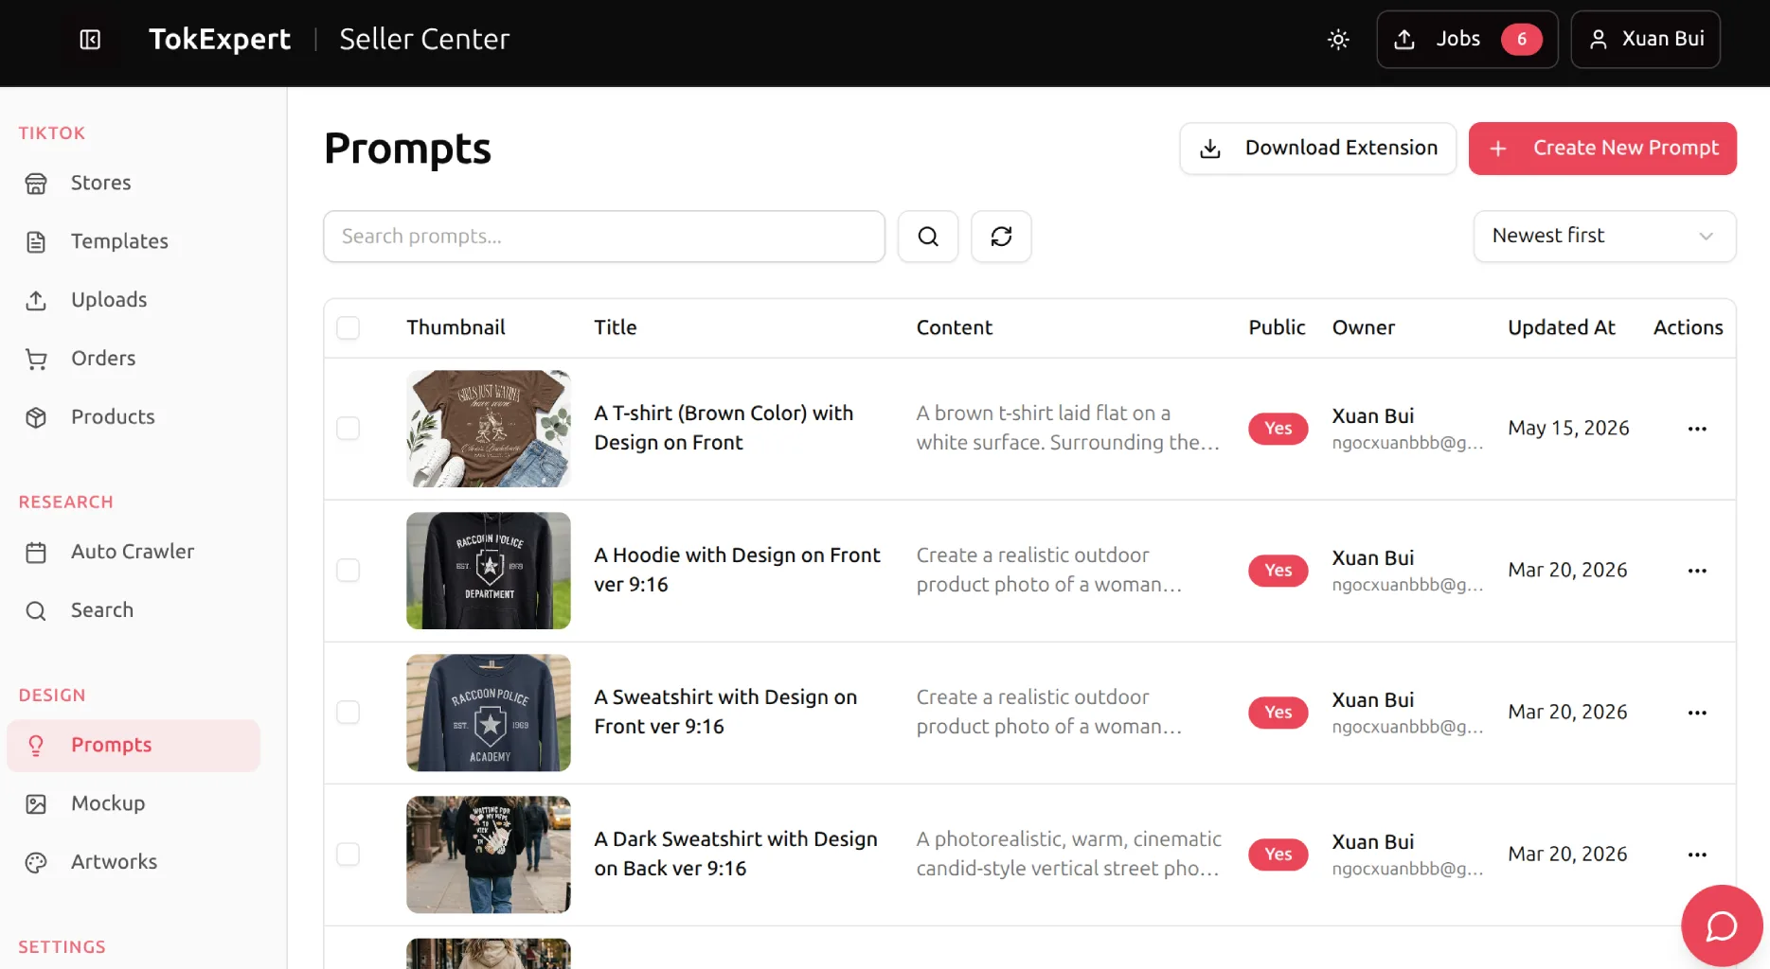This screenshot has width=1770, height=969.
Task: Open the Jobs upload queue button
Action: click(1467, 39)
